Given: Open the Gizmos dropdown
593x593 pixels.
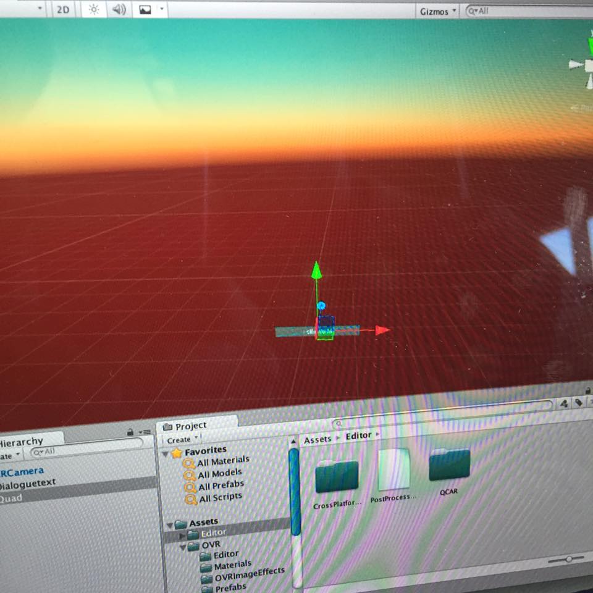Looking at the screenshot, I should coord(437,11).
